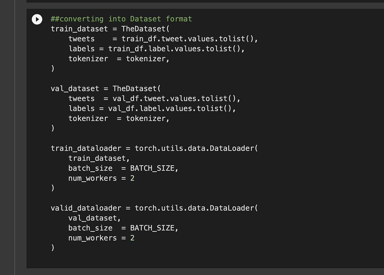Click first 'torch.utils.data.DataLoader(' call

[x=196, y=148]
